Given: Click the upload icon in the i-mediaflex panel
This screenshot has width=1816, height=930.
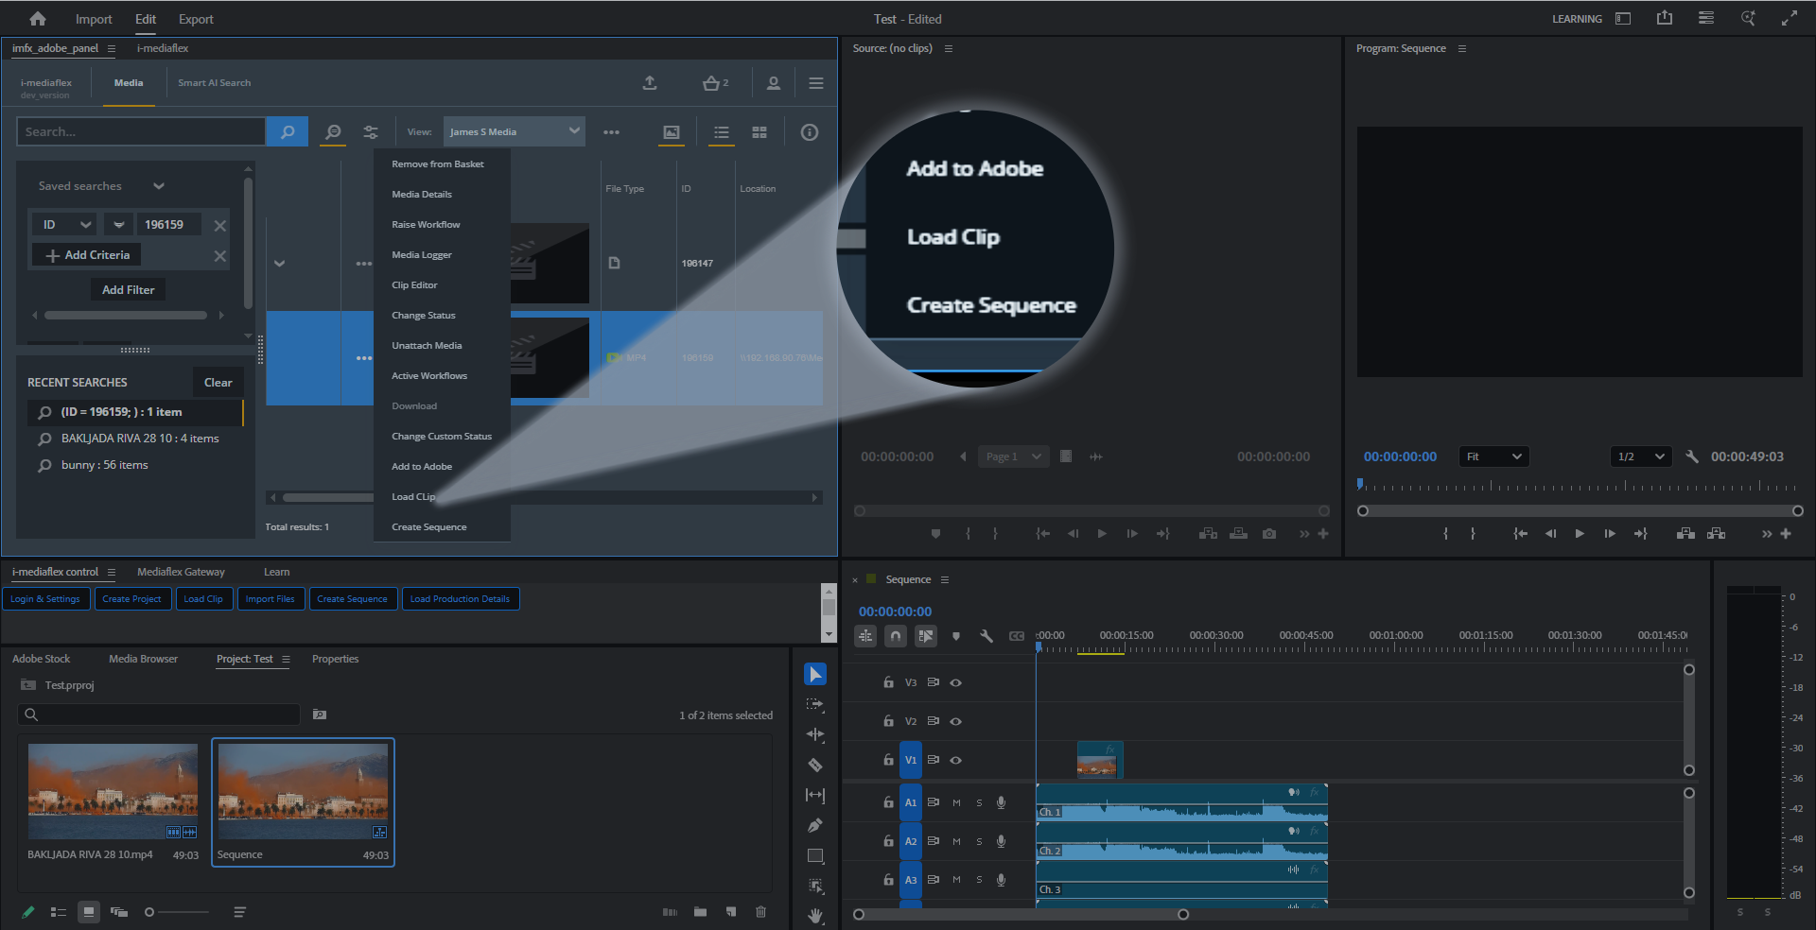Looking at the screenshot, I should pos(650,83).
